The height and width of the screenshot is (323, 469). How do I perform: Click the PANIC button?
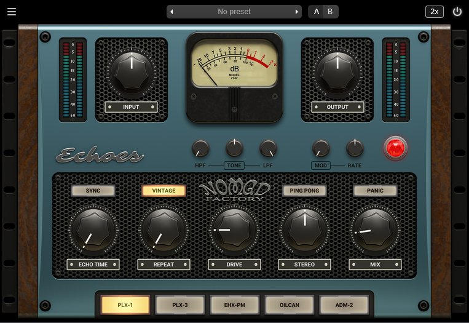tap(375, 191)
